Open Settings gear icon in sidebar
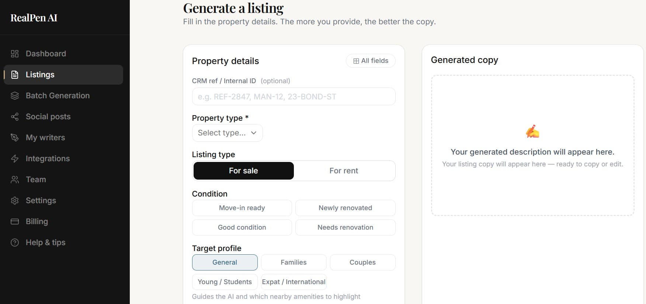 coord(15,201)
